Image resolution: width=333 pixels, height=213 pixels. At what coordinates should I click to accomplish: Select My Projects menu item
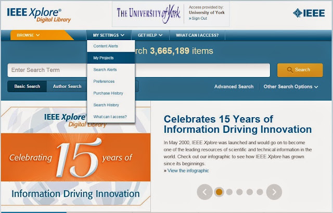pos(111,58)
